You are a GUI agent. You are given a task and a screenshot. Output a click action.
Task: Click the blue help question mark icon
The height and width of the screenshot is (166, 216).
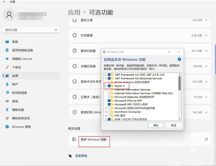tap(179, 59)
